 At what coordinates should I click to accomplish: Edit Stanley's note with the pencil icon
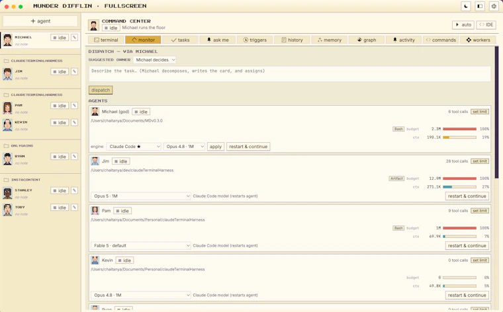tap(74, 190)
